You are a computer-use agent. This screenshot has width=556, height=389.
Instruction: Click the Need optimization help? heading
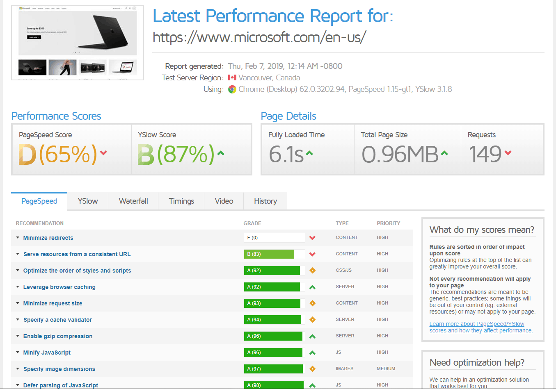tap(477, 362)
